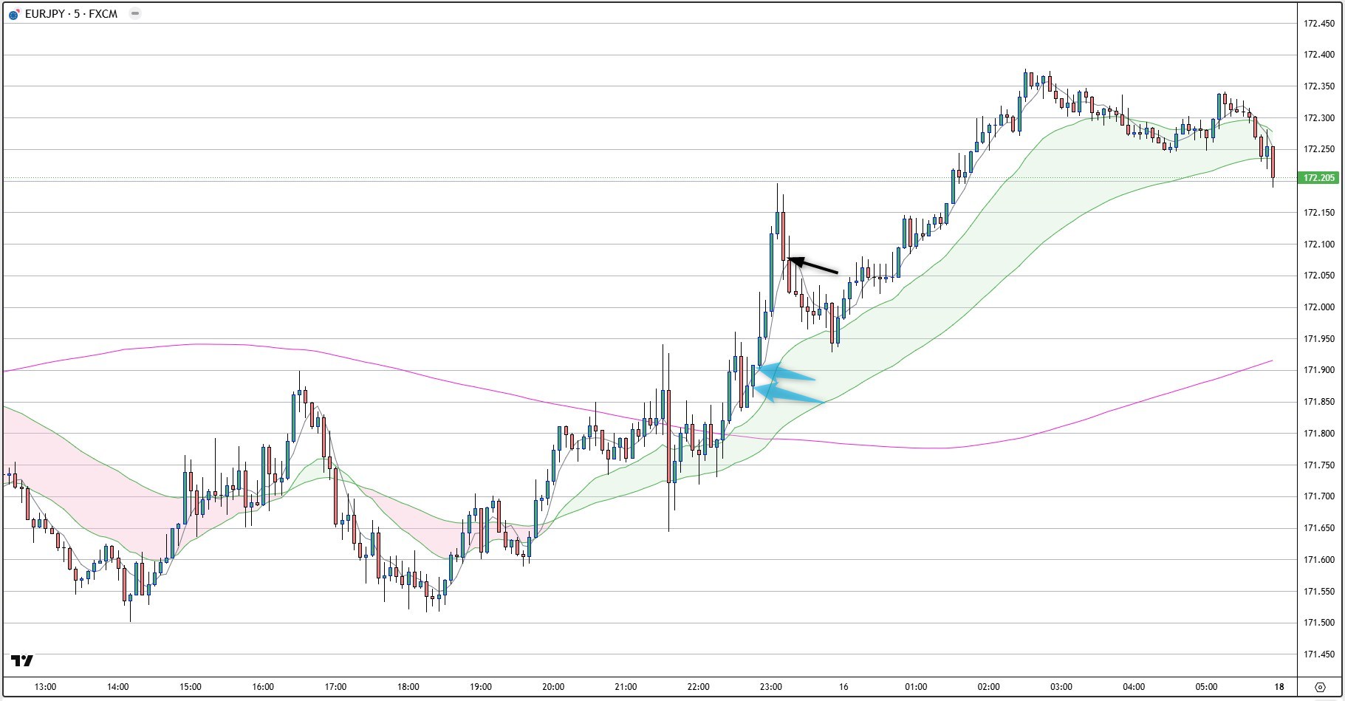
Task: Click the 14:00 time axis label
Action: (117, 687)
